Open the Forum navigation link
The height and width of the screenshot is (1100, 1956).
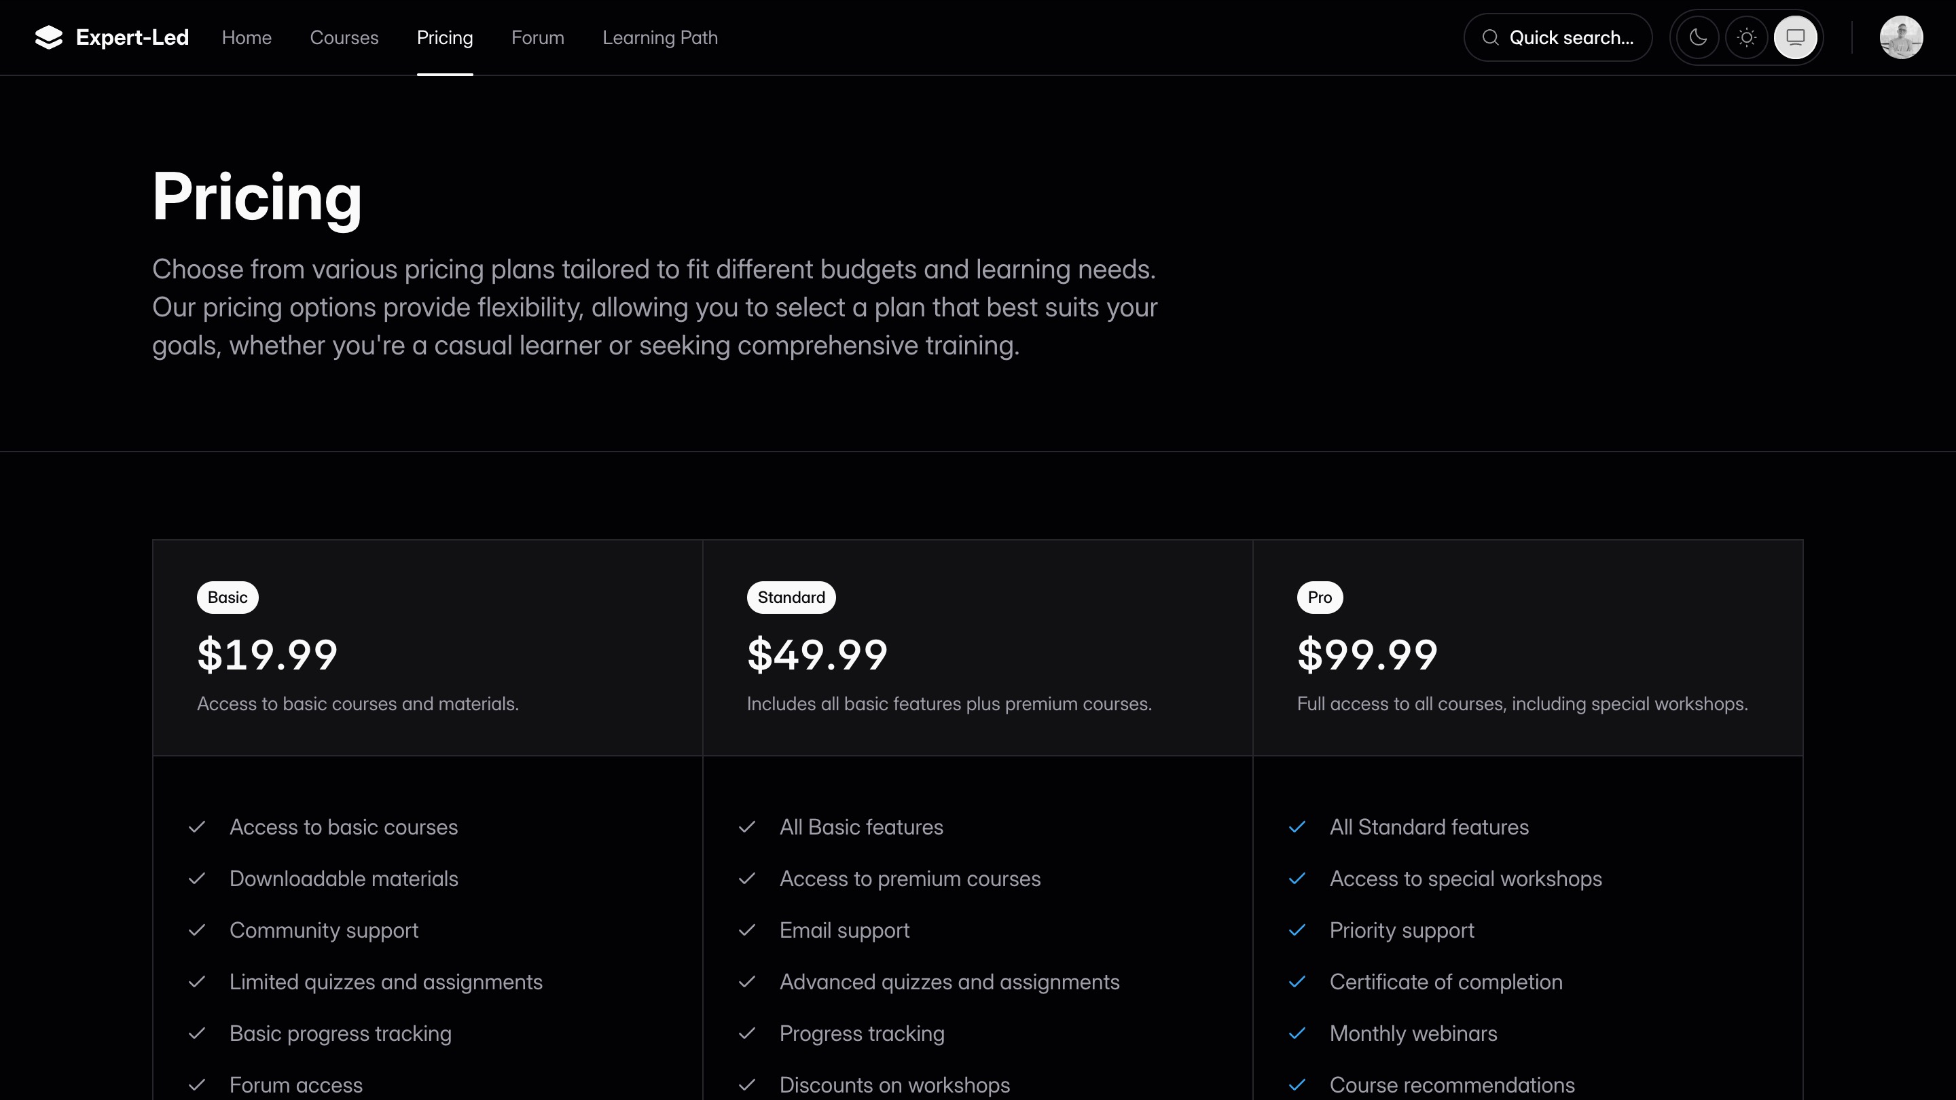538,37
